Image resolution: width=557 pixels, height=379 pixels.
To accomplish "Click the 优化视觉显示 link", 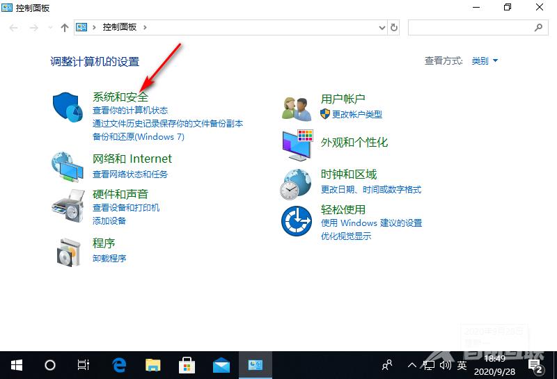I will 345,236.
